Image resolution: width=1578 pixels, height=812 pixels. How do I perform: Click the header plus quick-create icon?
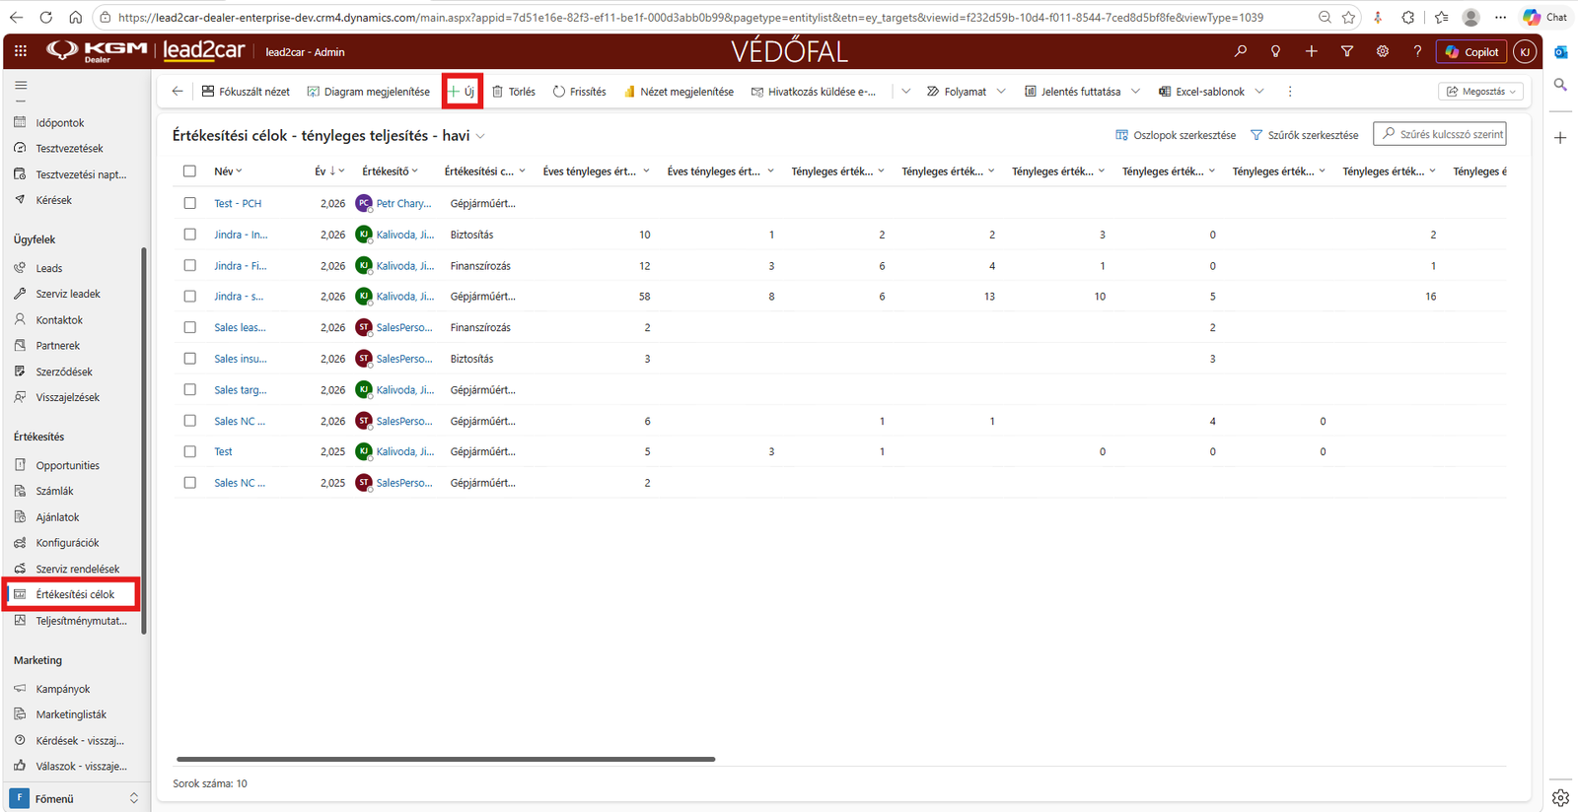tap(1312, 51)
